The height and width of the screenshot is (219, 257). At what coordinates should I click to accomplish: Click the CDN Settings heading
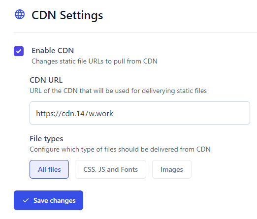point(67,15)
